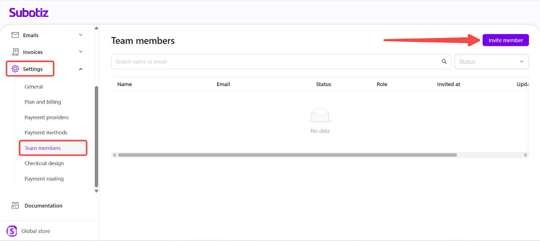
Task: Click the empty inbox No data icon
Action: pyautogui.click(x=320, y=115)
